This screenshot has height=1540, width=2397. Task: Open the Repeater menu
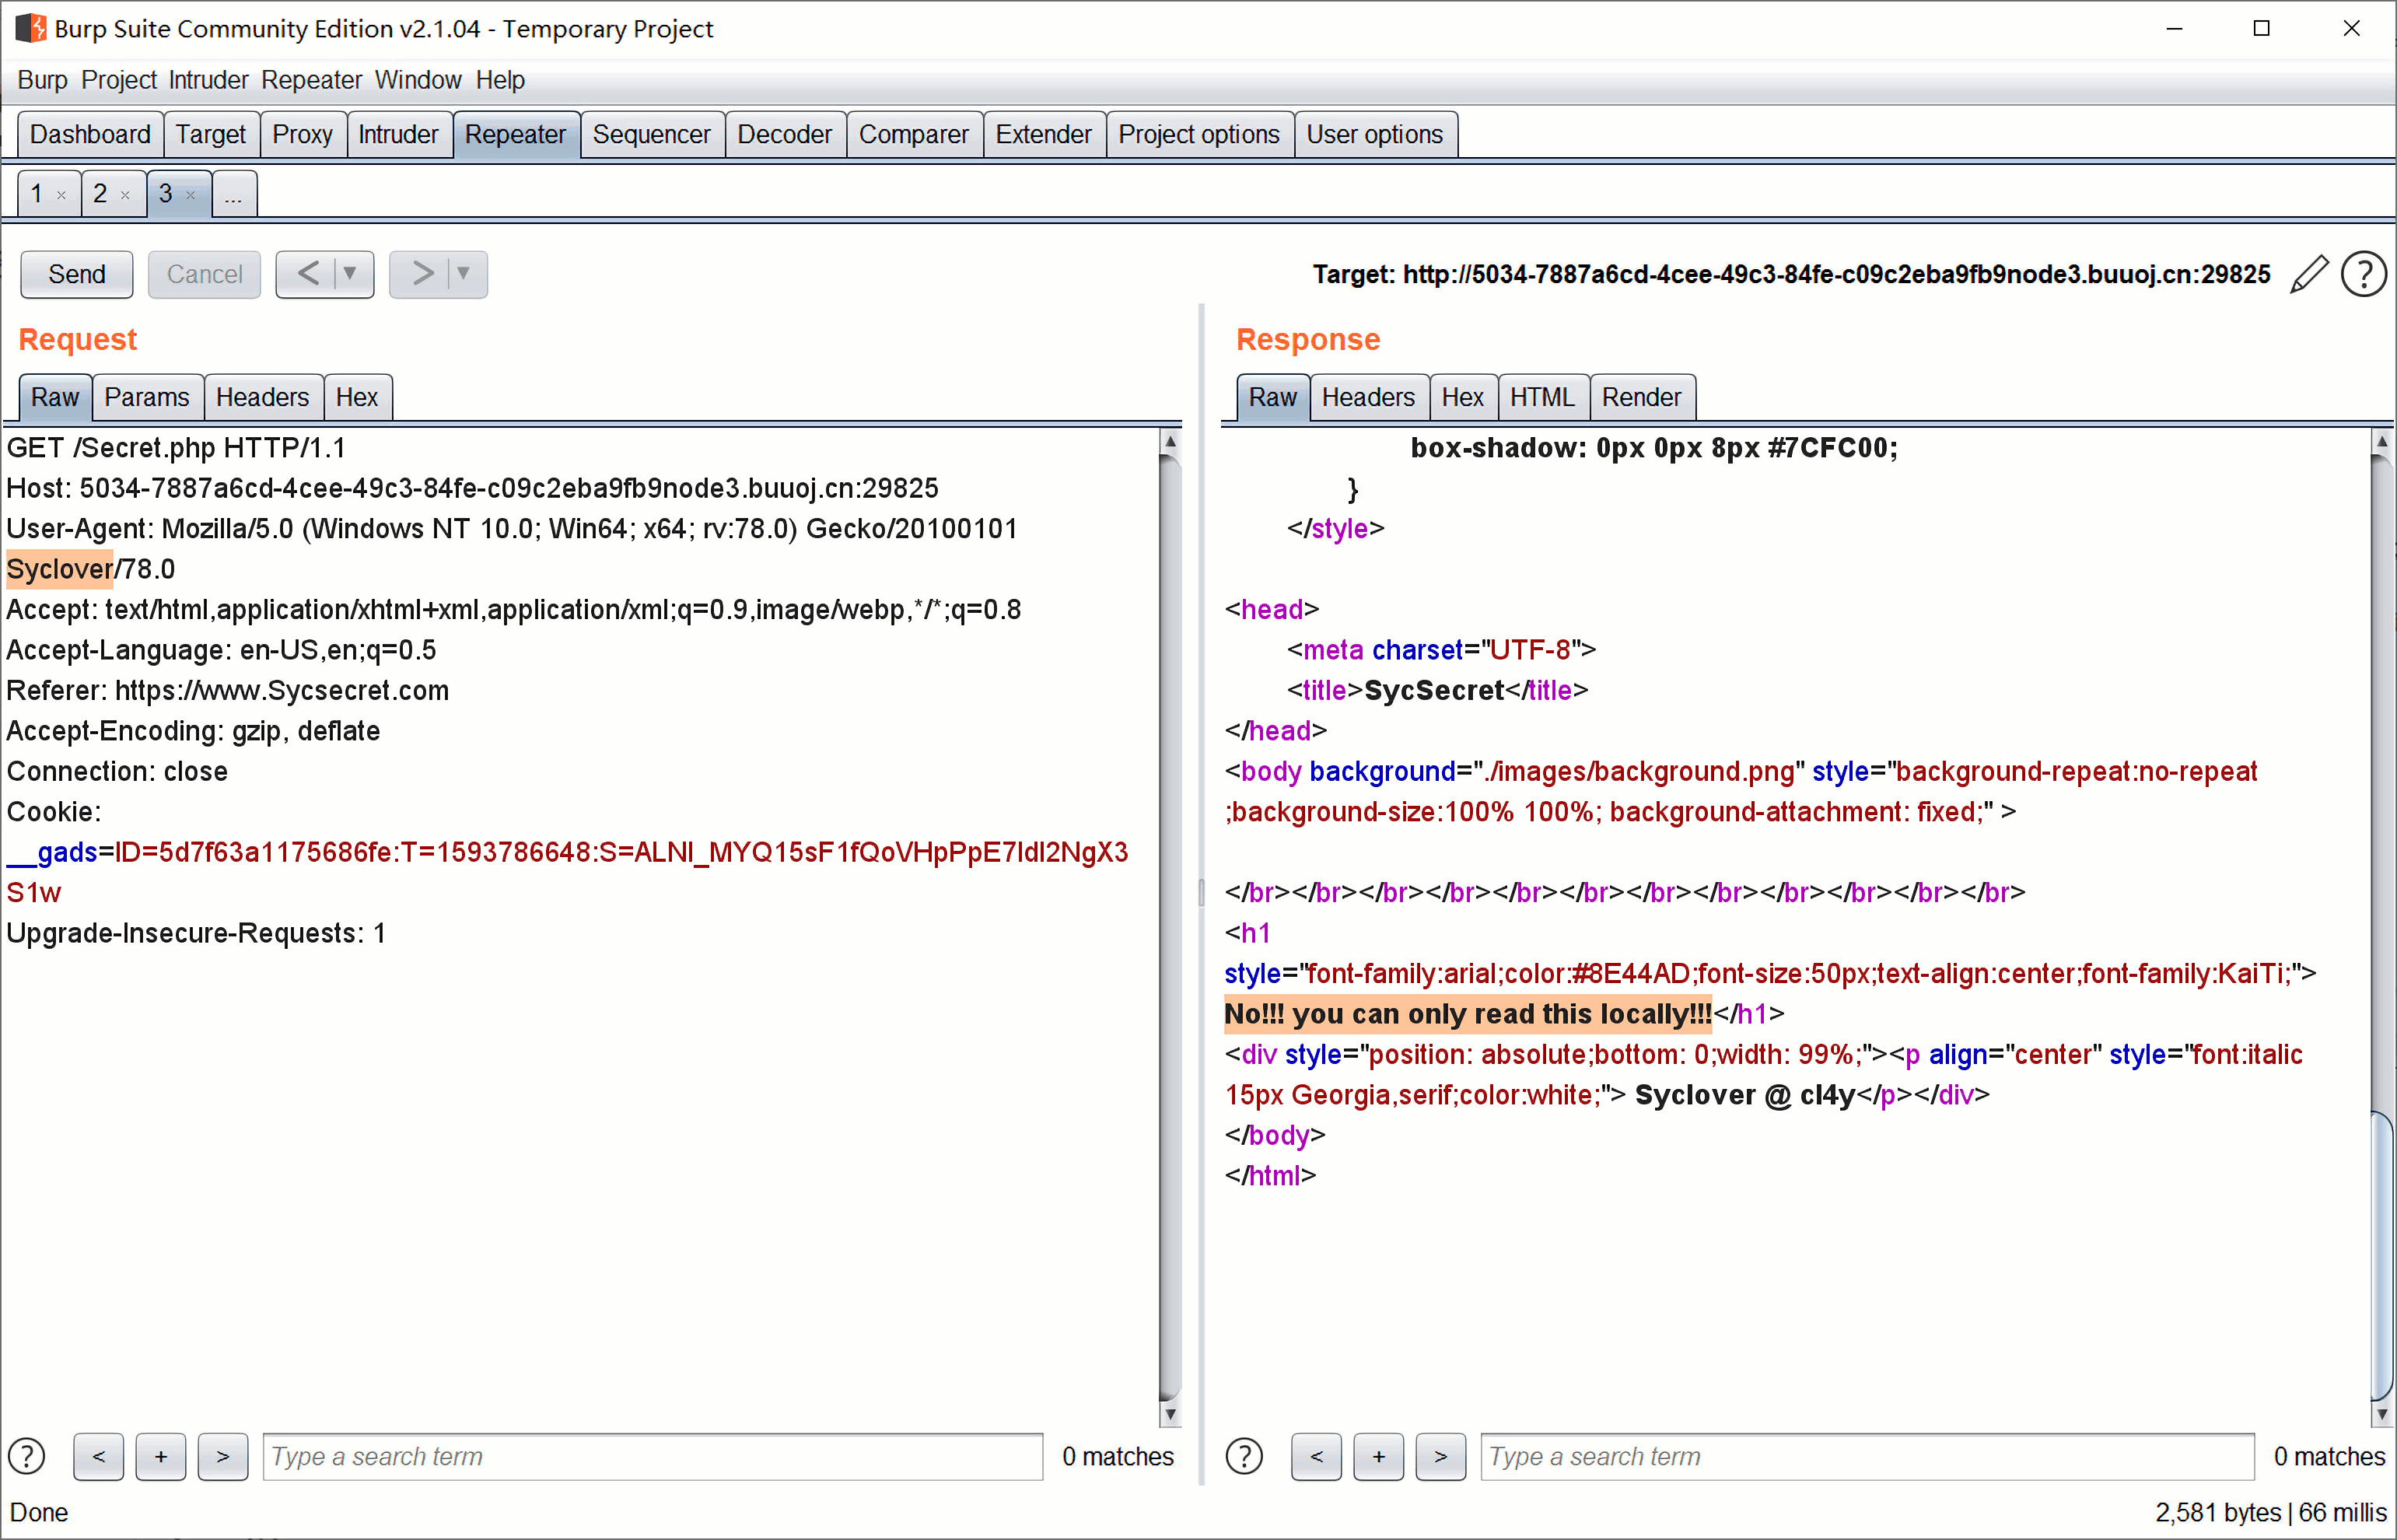[311, 80]
